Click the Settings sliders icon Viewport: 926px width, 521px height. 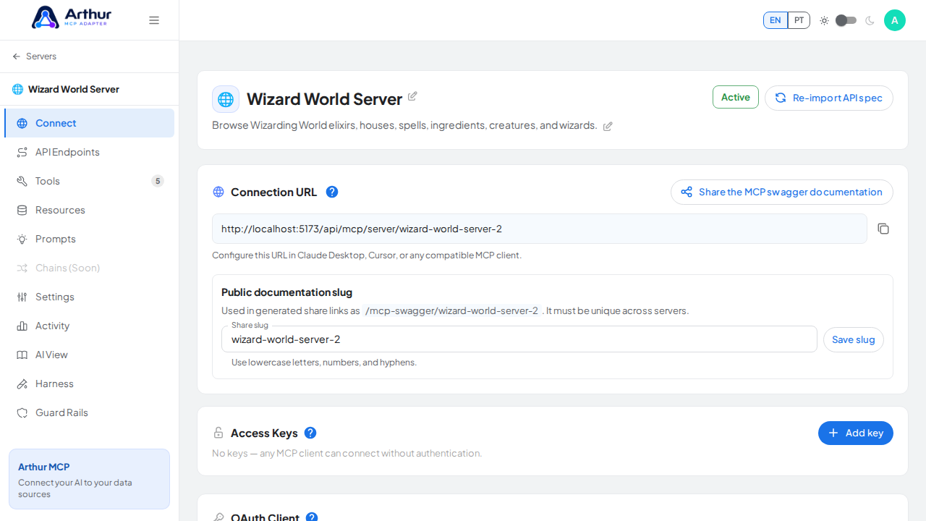(x=22, y=297)
